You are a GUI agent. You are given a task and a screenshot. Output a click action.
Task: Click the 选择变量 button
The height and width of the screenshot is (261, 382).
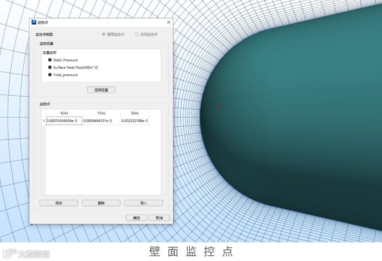tap(101, 90)
